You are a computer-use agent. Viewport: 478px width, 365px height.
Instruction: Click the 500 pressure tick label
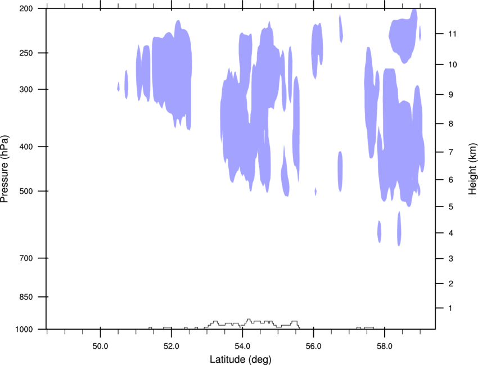[26, 191]
